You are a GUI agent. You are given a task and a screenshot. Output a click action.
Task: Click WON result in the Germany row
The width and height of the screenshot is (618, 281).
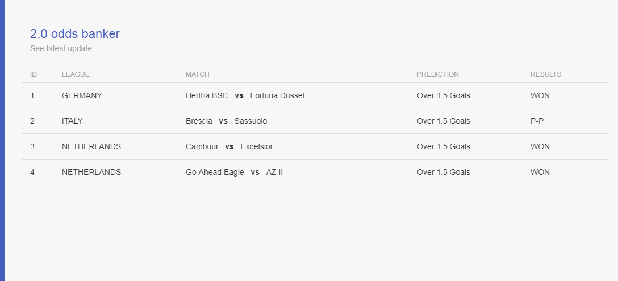(540, 95)
